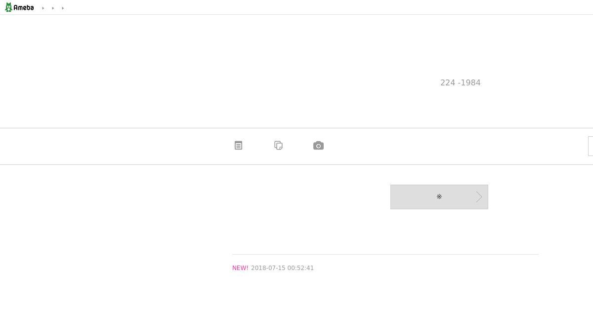Viewport: 593px width, 311px height.
Task: Click the first small arrow beside Ameba
Action: coord(43,8)
